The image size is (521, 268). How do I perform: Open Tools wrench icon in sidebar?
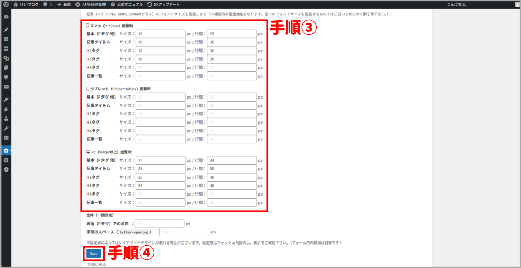click(x=6, y=128)
